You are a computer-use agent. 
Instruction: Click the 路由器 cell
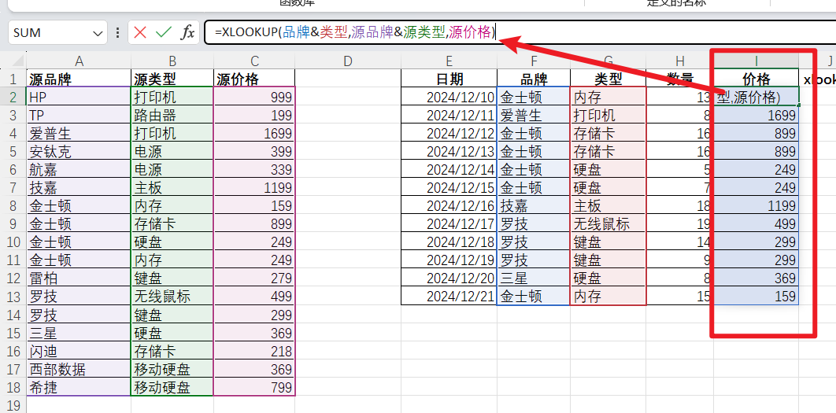172,115
